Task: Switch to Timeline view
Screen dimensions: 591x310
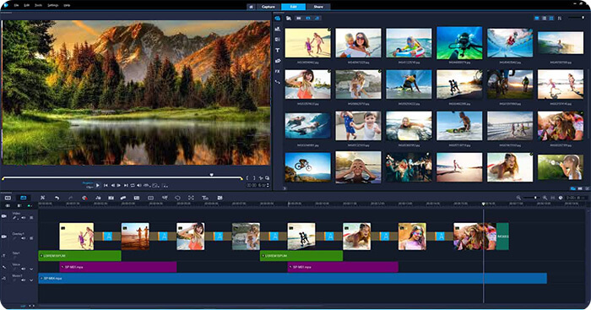Action: point(24,198)
